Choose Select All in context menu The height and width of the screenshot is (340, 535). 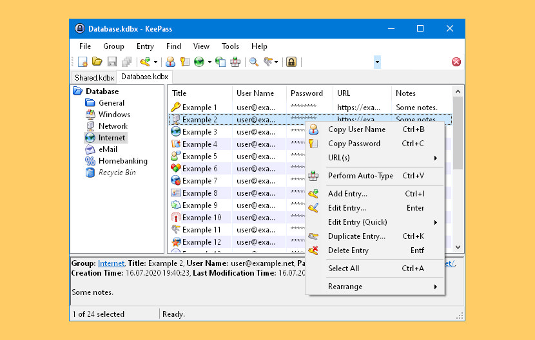click(375, 269)
